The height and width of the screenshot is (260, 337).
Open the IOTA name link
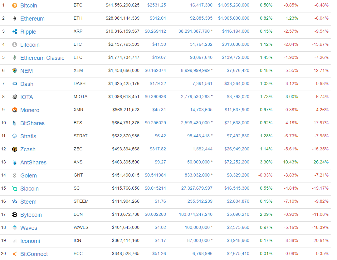pyautogui.click(x=27, y=97)
